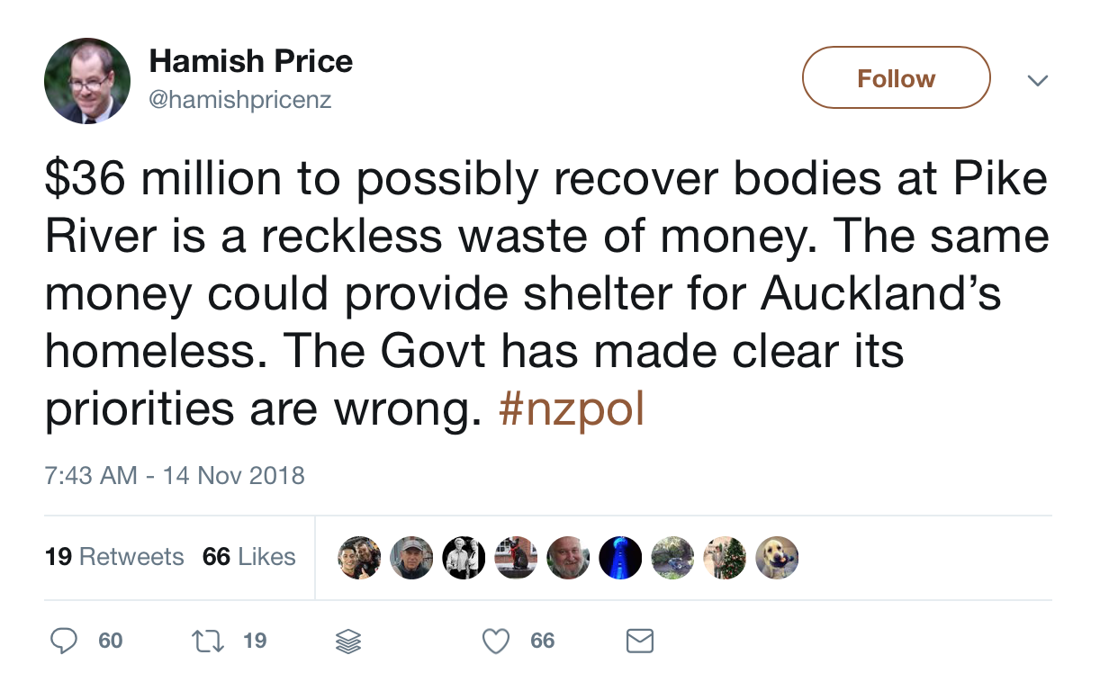Retweet the post using the retweet arrows icon
The height and width of the screenshot is (673, 1100).
point(208,641)
